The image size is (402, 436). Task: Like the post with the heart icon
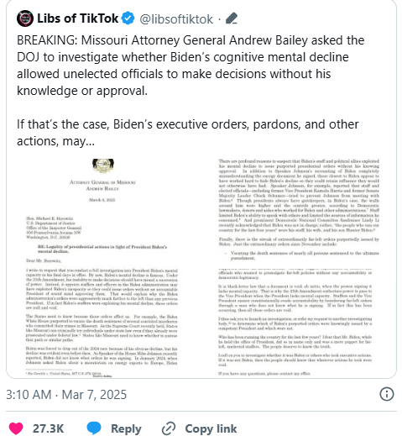(x=16, y=428)
